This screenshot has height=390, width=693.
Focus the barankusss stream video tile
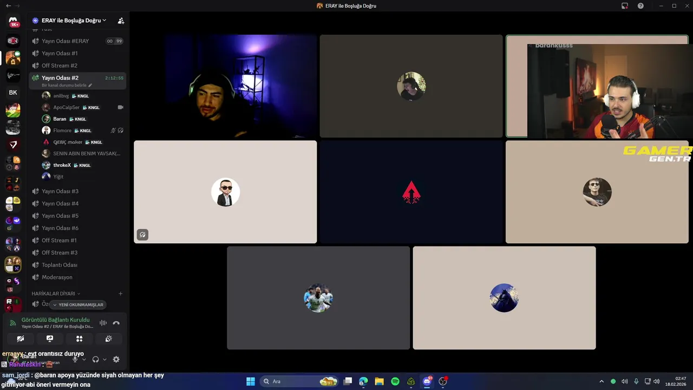597,86
